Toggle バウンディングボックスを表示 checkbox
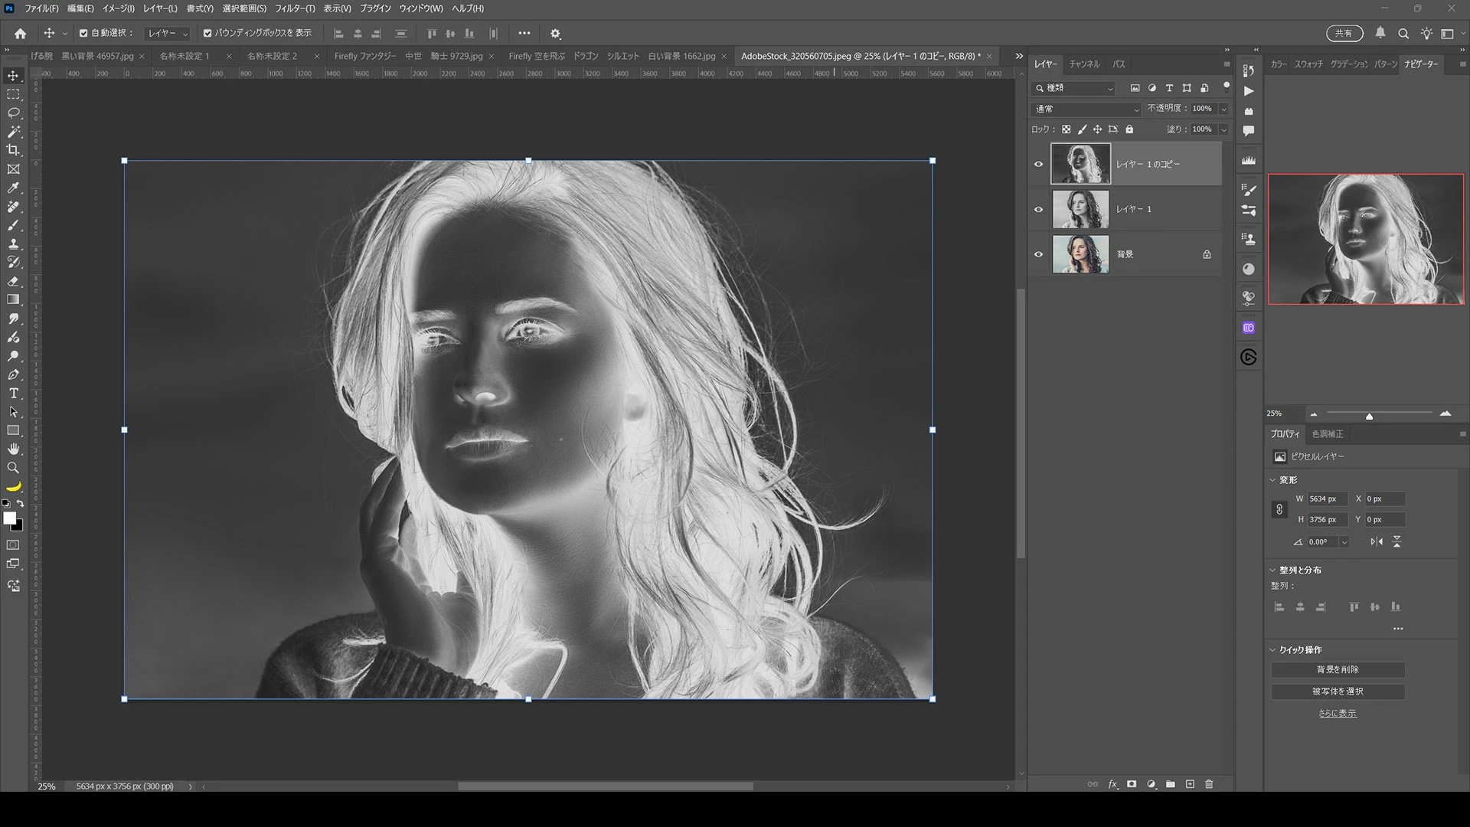This screenshot has width=1470, height=827. point(207,33)
